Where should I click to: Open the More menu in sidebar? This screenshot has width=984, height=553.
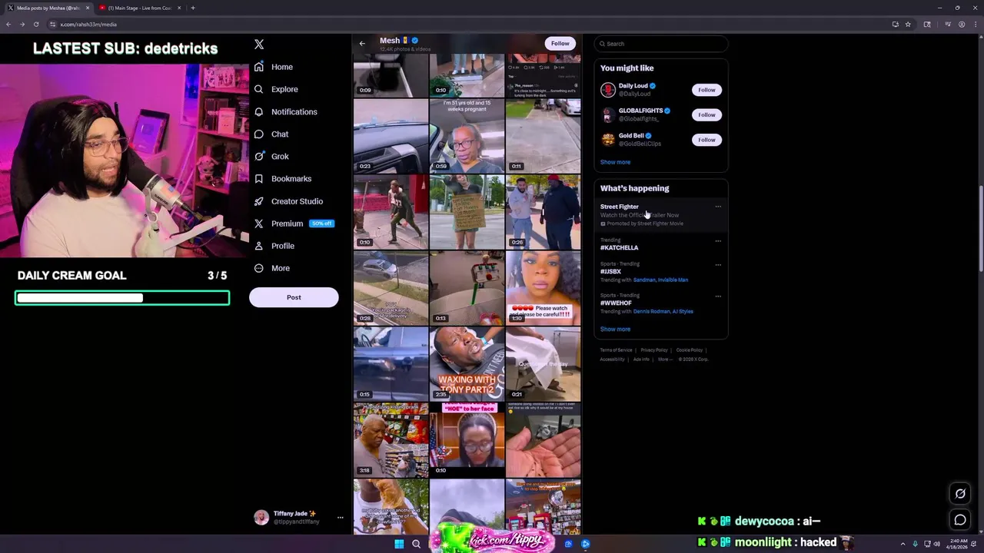click(272, 268)
